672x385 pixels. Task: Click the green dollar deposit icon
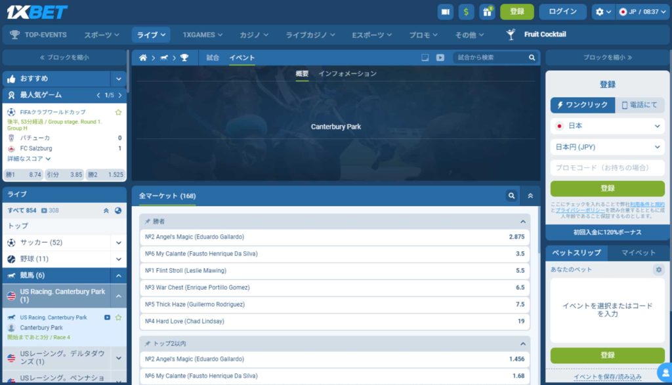[x=466, y=12]
